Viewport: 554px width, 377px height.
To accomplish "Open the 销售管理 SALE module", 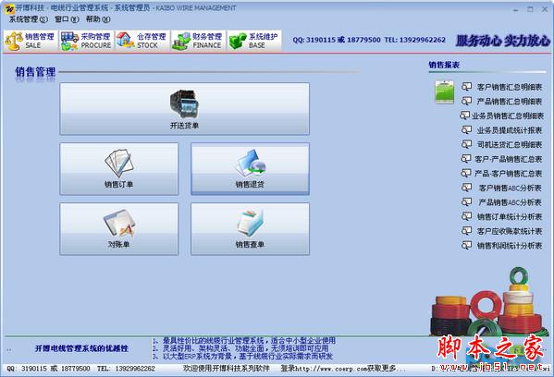I will point(30,41).
